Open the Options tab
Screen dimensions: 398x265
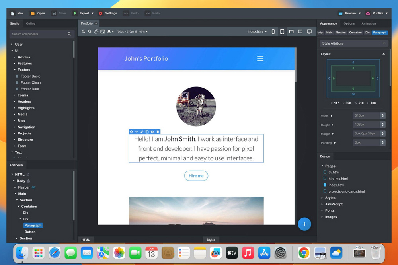[x=349, y=23]
